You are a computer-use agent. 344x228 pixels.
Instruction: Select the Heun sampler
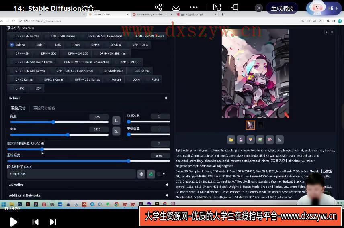(x=74, y=45)
